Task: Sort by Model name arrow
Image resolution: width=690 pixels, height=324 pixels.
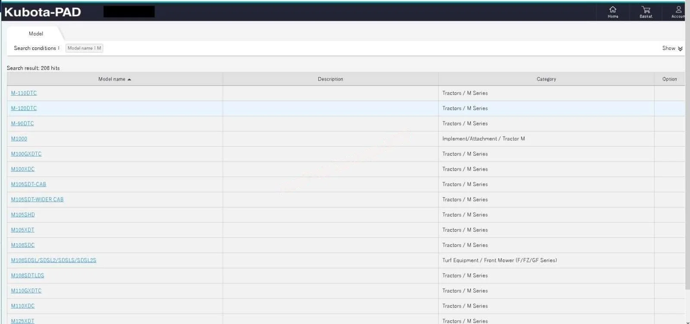Action: (x=129, y=79)
